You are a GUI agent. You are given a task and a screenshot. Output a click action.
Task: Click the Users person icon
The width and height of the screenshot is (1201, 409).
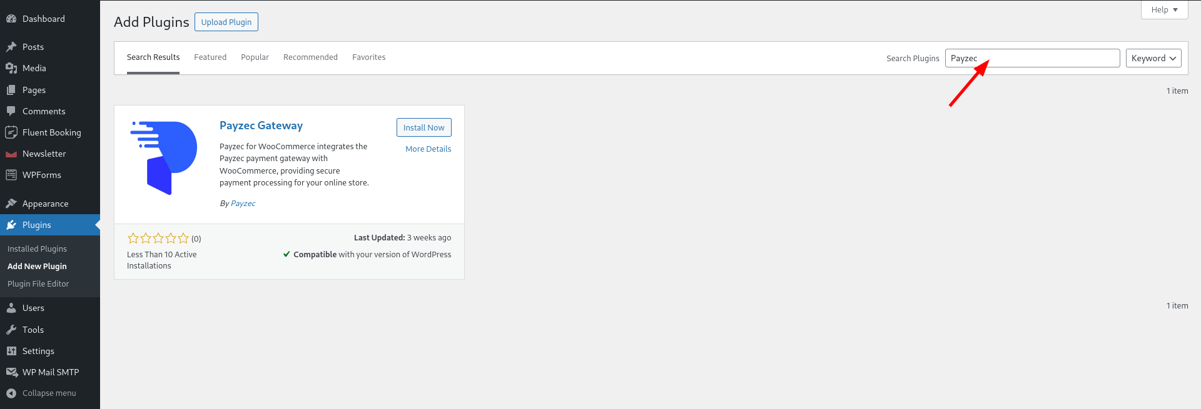[11, 308]
